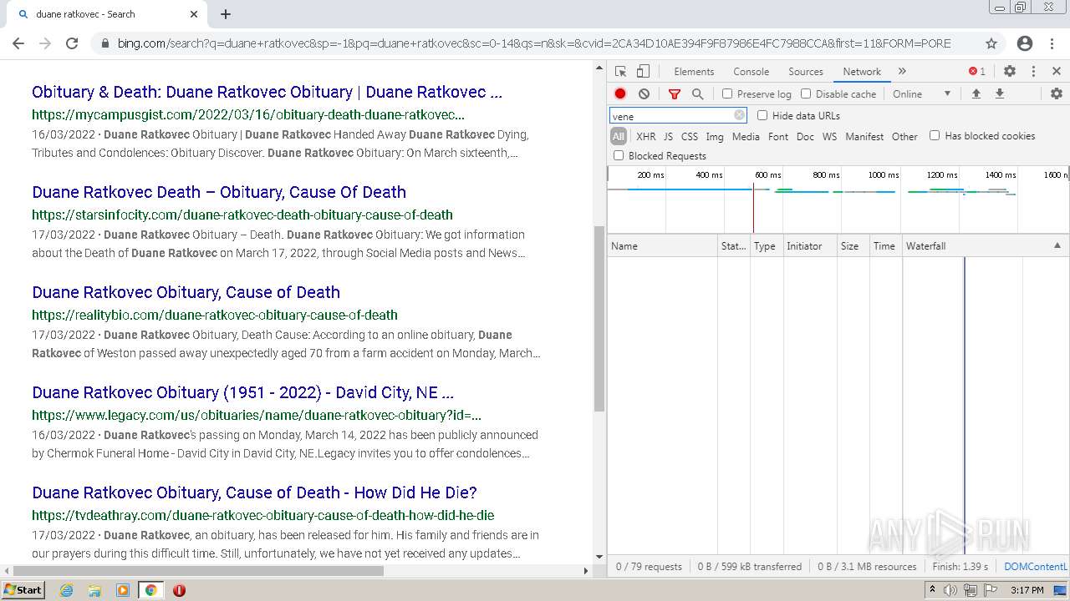Image resolution: width=1070 pixels, height=601 pixels.
Task: Select the Network tab
Action: coord(862,72)
